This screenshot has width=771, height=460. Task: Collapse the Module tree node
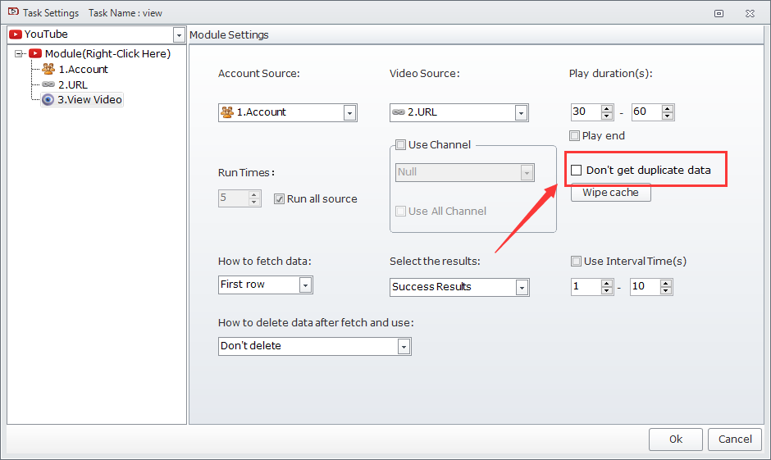[x=19, y=54]
